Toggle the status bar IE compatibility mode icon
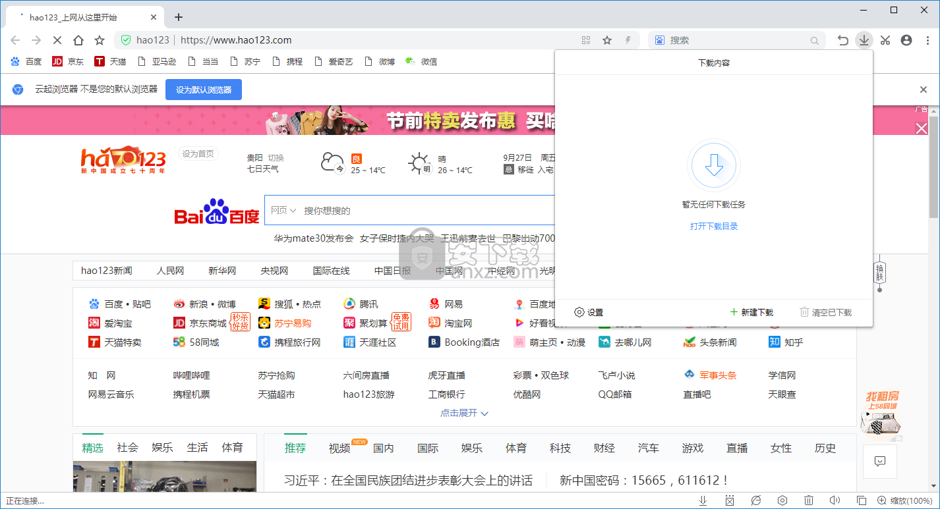940x509 pixels. [x=756, y=500]
